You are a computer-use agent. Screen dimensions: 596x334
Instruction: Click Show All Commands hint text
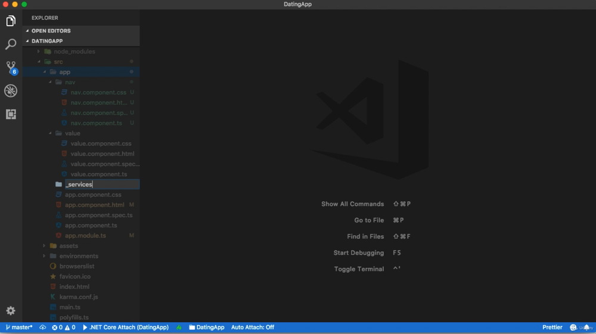coord(352,204)
